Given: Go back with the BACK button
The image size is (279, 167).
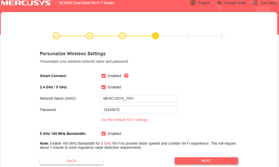Looking at the screenshot, I should [x=71, y=161].
